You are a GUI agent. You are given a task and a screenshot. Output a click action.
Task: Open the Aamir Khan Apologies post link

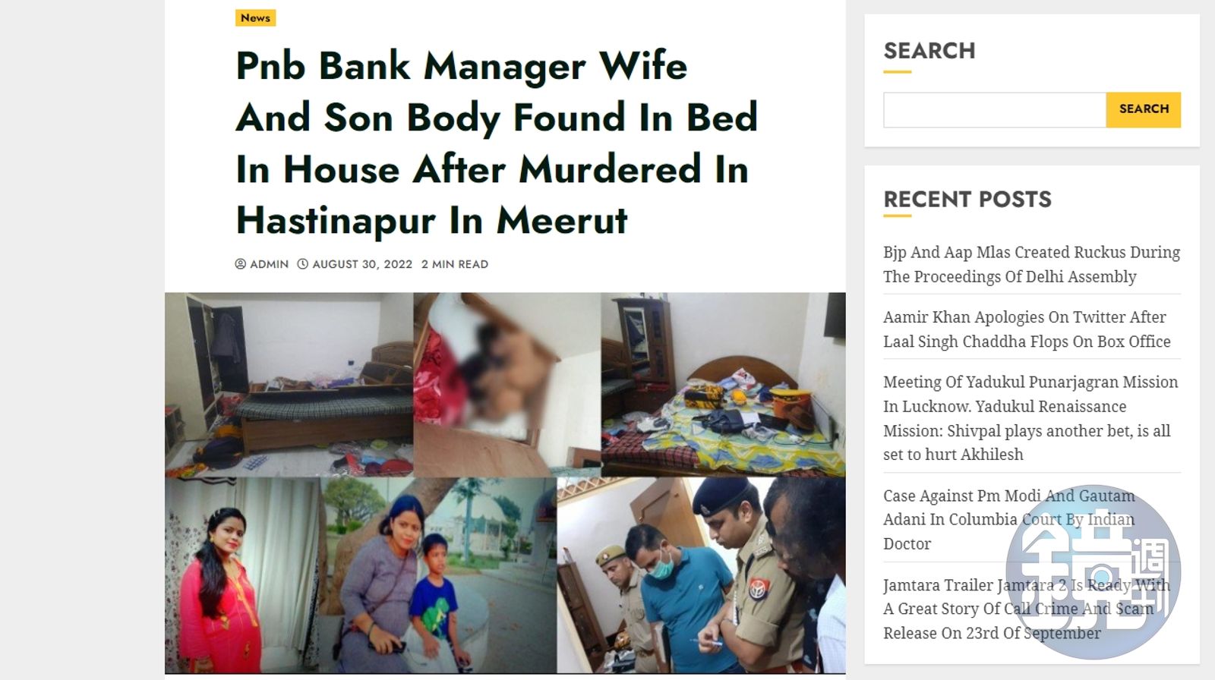[1027, 329]
